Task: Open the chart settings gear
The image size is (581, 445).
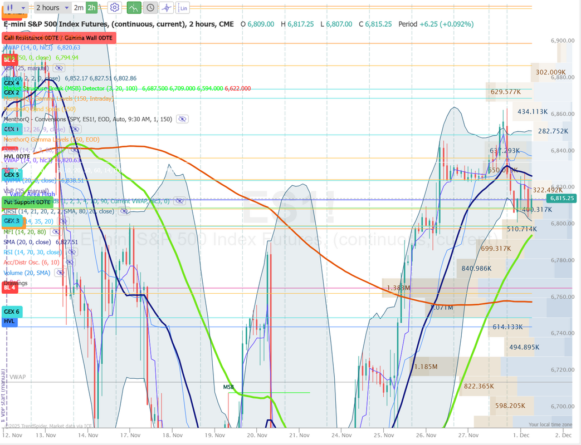Action: pyautogui.click(x=114, y=8)
